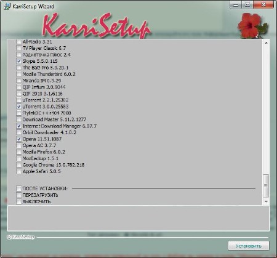This screenshot has width=277, height=258.
Task: Enable Download Master 5.11.2.1277 checkbox
Action: pyautogui.click(x=18, y=119)
